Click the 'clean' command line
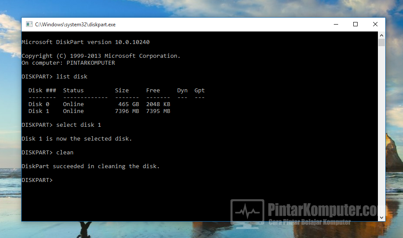 pyautogui.click(x=48, y=153)
